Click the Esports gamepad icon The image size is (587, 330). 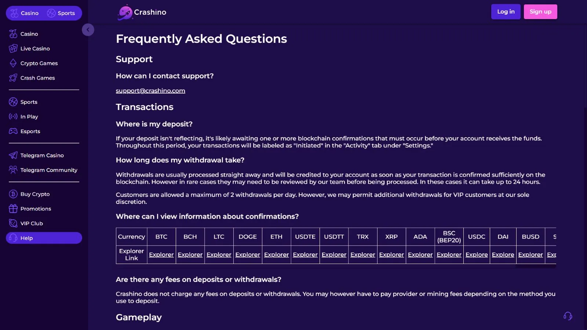pyautogui.click(x=13, y=131)
